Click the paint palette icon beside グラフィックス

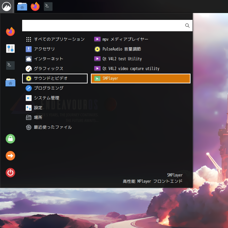(29, 69)
